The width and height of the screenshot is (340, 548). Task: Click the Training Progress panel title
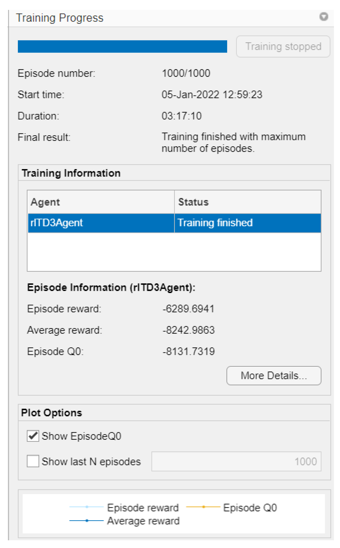[60, 18]
